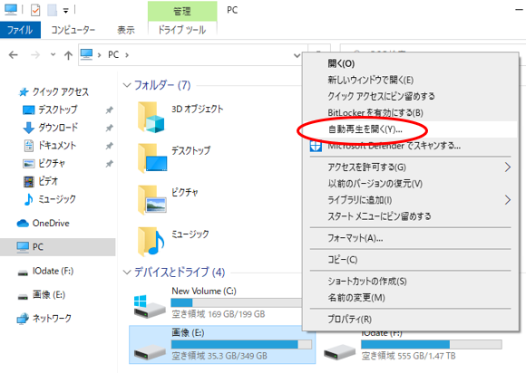Switch to the 表示 ribbon tab
Image resolution: width=526 pixels, height=373 pixels.
[x=126, y=30]
